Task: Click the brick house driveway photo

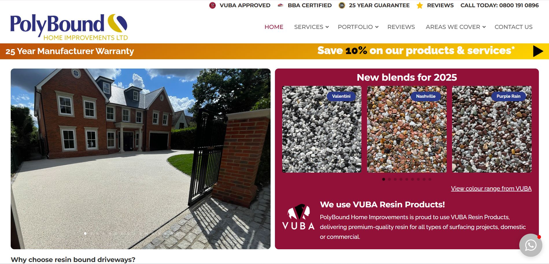Action: pyautogui.click(x=141, y=159)
